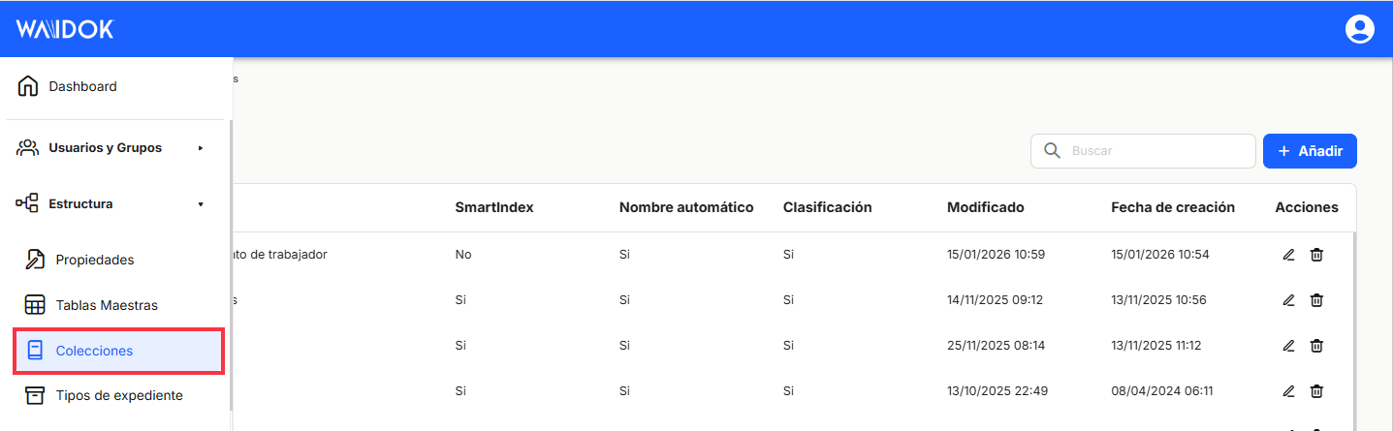Viewport: 1393px width, 431px height.
Task: Delete the row modified 25/11/2025 08:14
Action: point(1316,346)
